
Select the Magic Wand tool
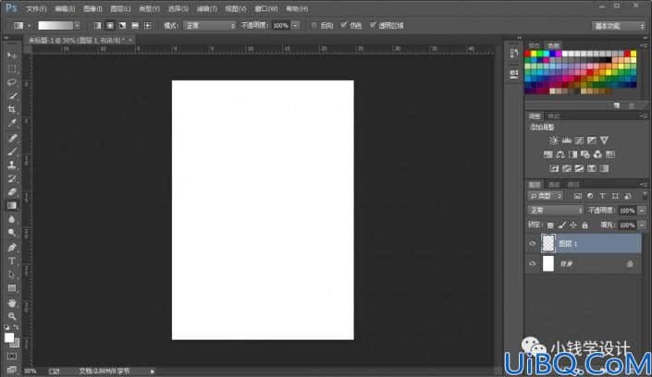click(x=12, y=96)
